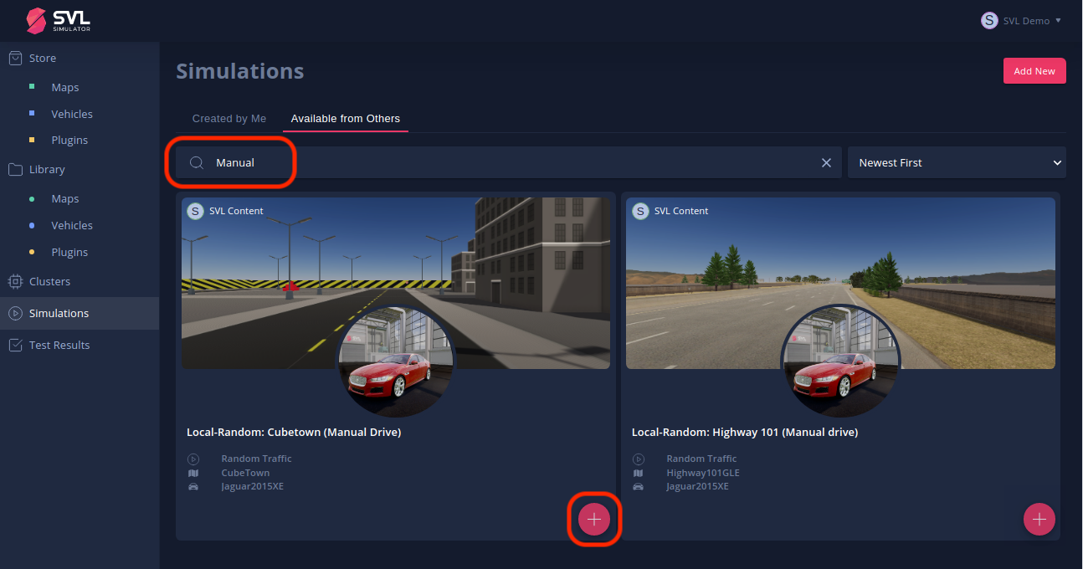Click the map icon beside Highway101GLE
Screen dimensions: 1083x569
[639, 473]
